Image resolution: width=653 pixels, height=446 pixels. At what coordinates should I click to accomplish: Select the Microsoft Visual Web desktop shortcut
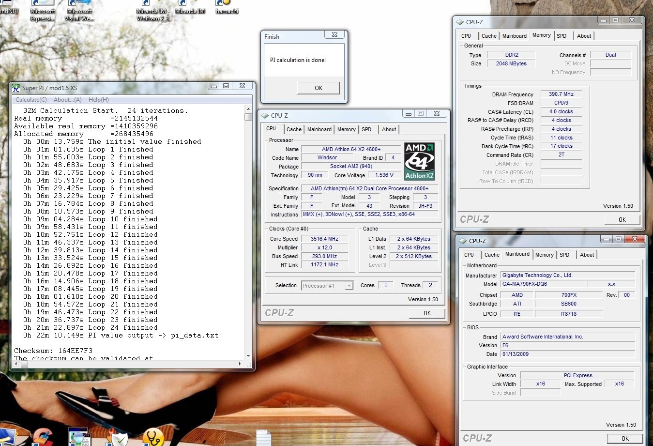coord(79,11)
